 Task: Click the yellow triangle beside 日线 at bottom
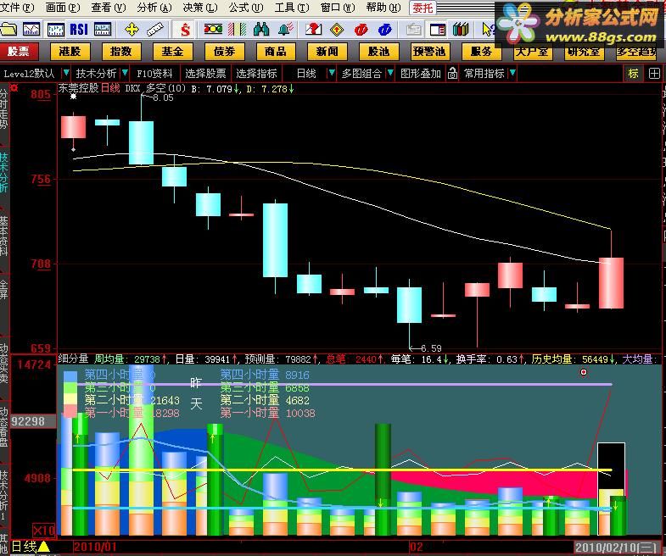click(44, 547)
